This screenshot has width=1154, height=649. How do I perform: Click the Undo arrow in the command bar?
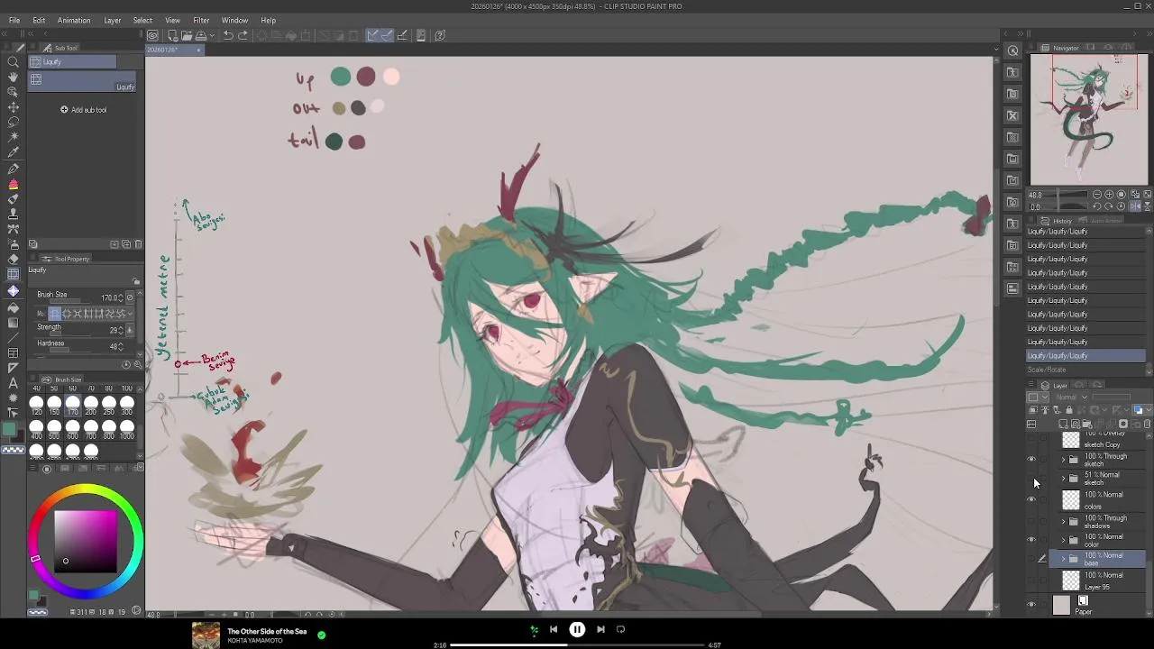(x=228, y=35)
